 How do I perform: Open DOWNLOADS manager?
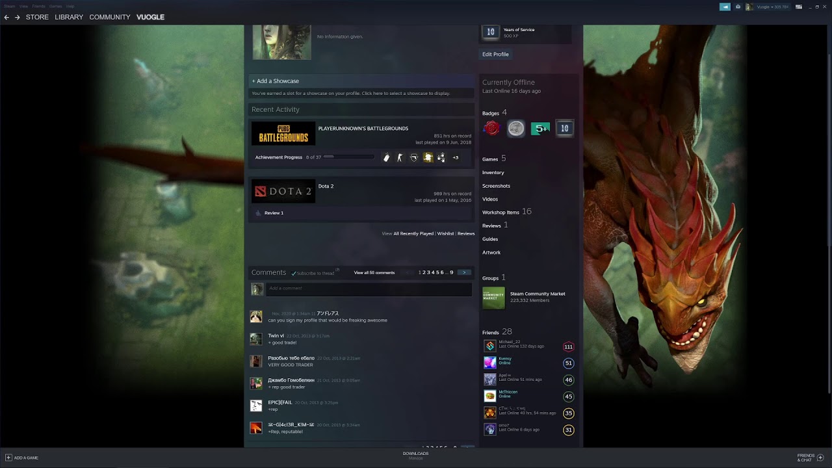(415, 455)
